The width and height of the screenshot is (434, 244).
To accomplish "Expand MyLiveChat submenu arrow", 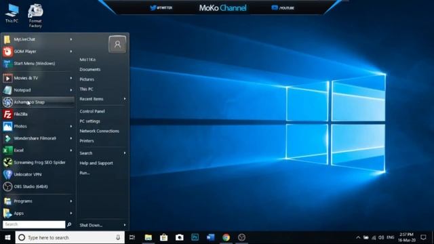I will (x=71, y=39).
